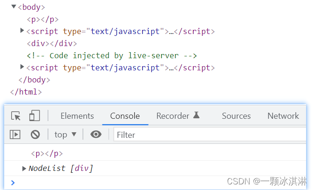Image resolution: width=314 pixels, height=190 pixels.
Task: Select the Console tab
Action: [125, 115]
